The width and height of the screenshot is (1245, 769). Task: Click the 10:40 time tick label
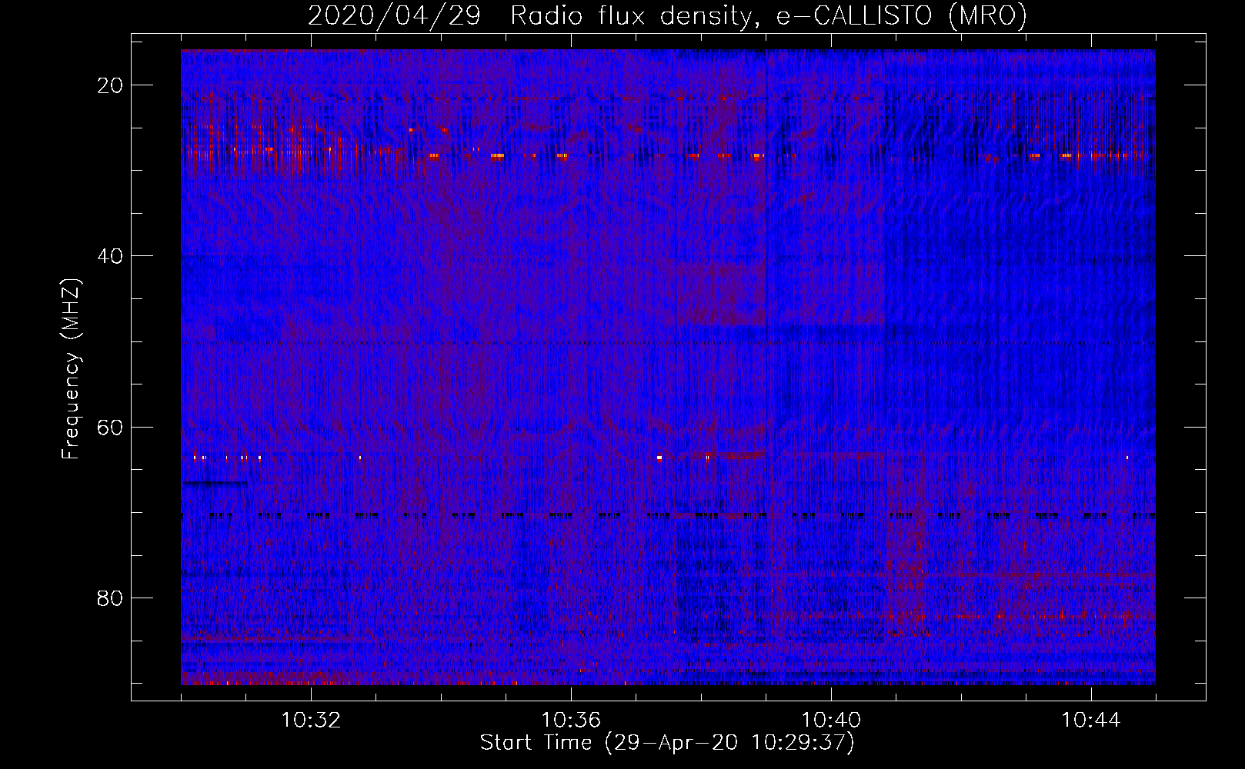point(831,721)
